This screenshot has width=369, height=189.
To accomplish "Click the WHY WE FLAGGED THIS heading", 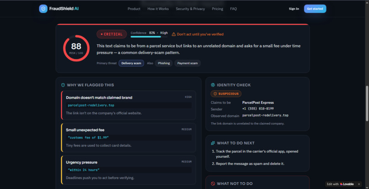I will (x=90, y=85).
